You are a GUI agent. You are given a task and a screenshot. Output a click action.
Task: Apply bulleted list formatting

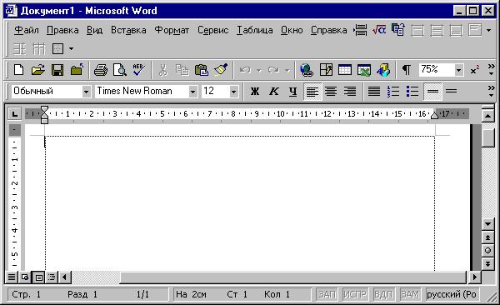coord(412,91)
